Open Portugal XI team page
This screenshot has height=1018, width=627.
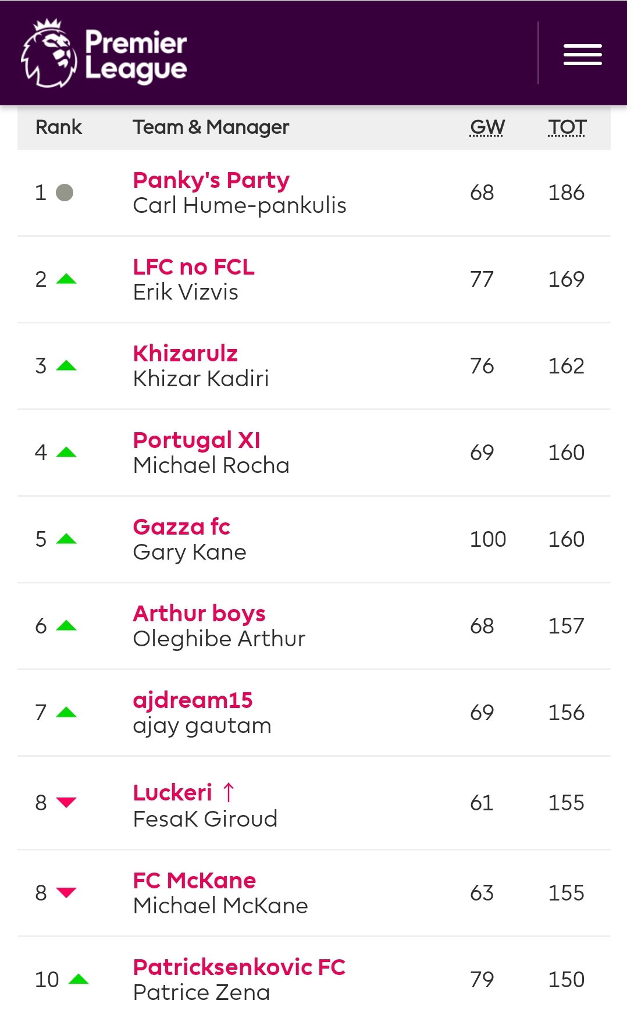tap(197, 440)
